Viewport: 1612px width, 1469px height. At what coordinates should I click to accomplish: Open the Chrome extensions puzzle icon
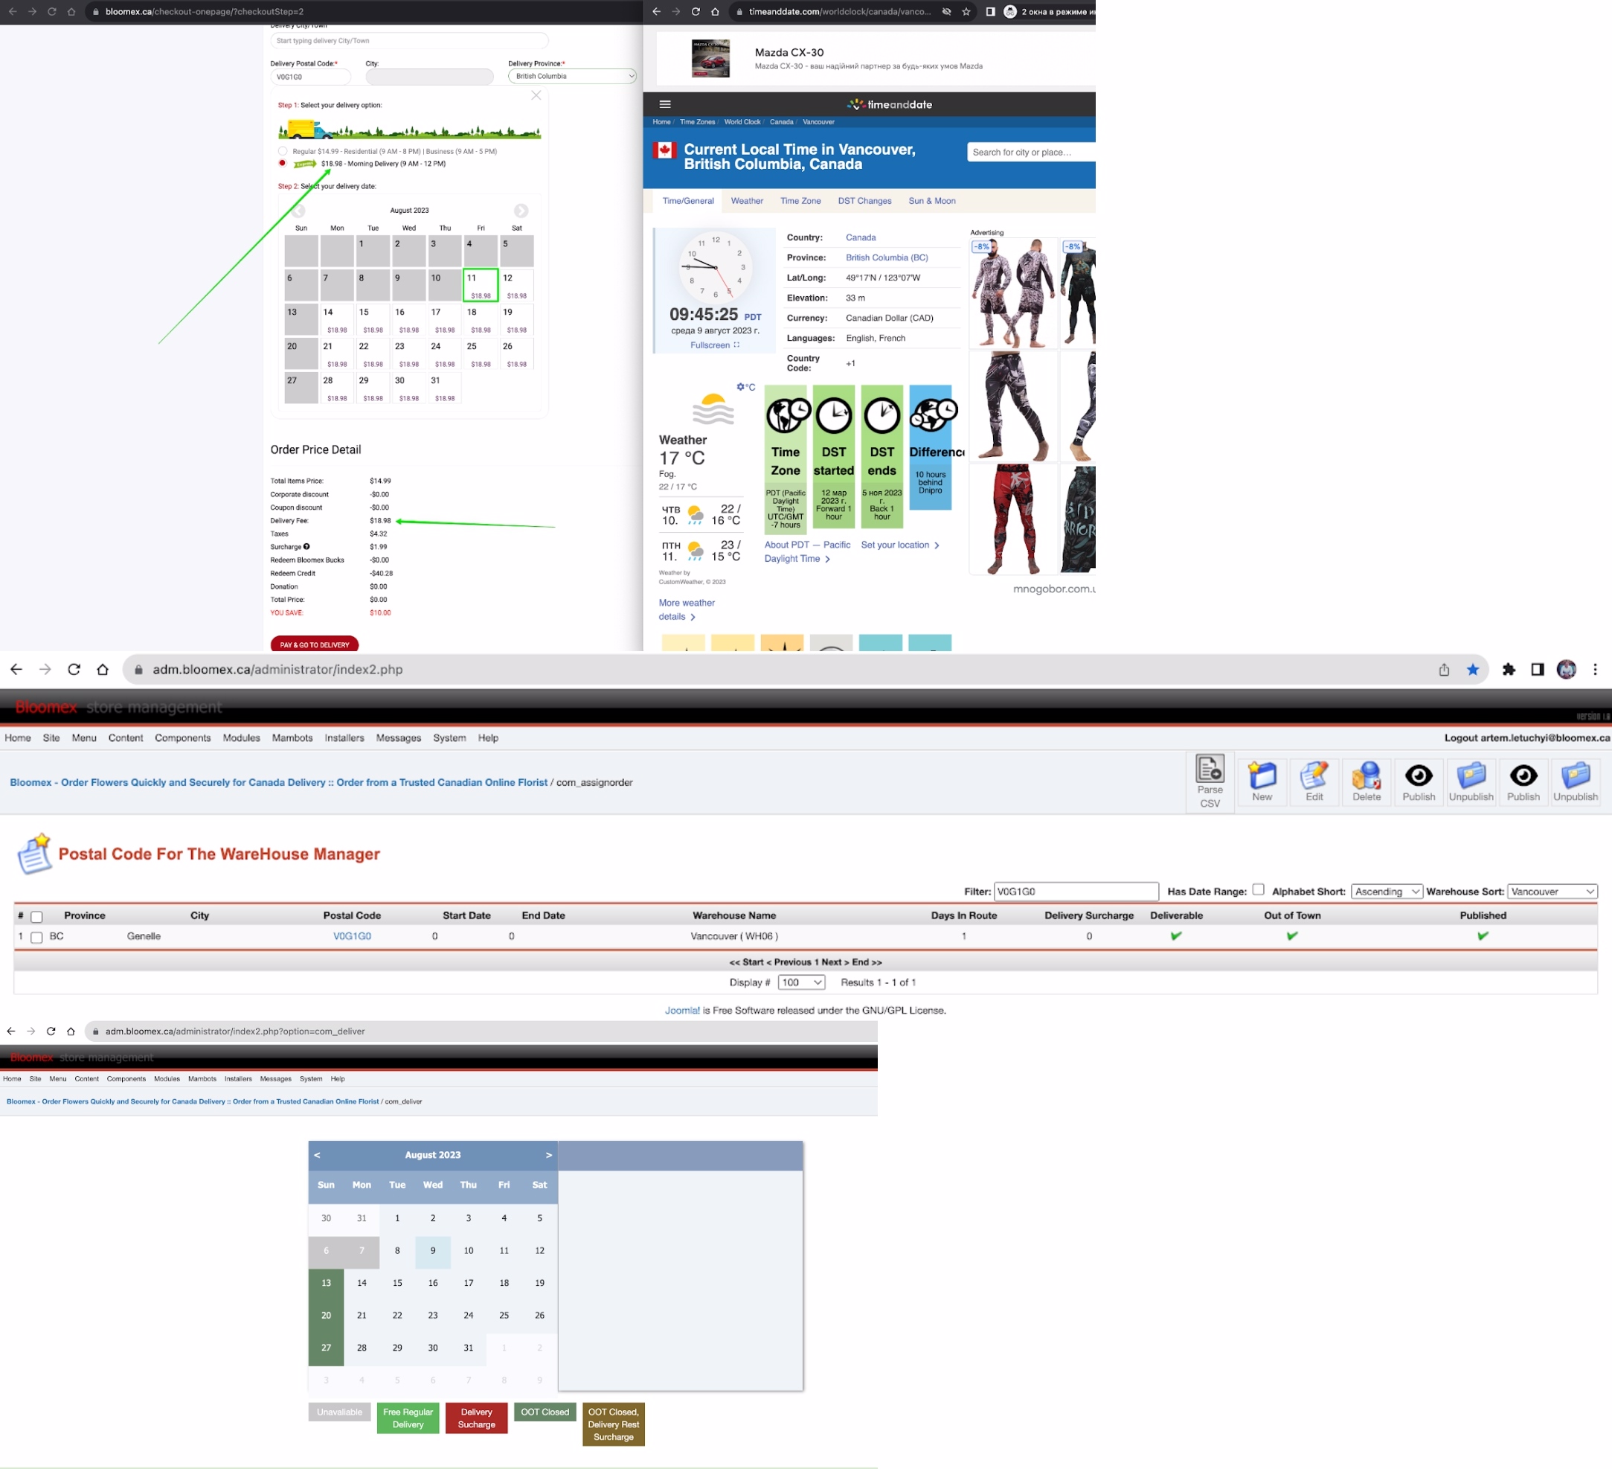(x=1509, y=670)
